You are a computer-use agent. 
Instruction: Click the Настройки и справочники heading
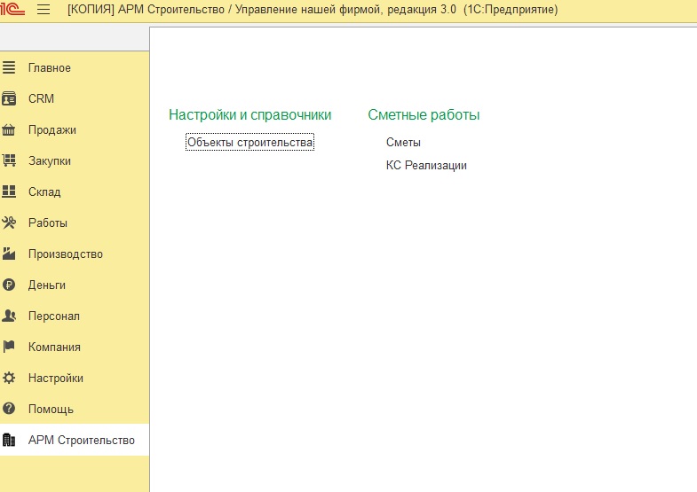click(x=249, y=115)
